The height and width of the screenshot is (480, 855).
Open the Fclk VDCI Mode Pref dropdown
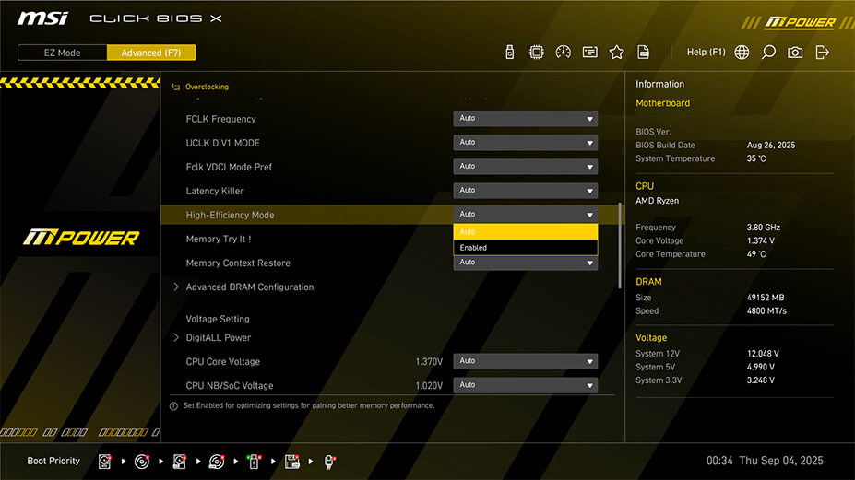[x=525, y=167]
